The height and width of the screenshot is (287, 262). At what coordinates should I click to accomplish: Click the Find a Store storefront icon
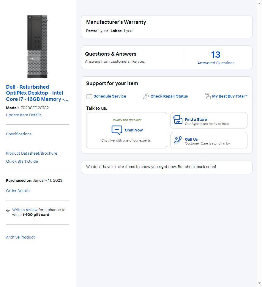178,120
